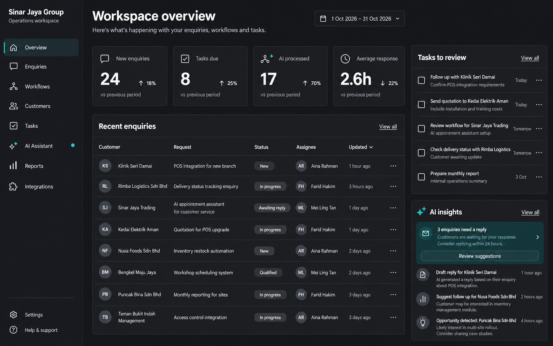Click the Awaiting reply status badge
The image size is (553, 346).
272,208
